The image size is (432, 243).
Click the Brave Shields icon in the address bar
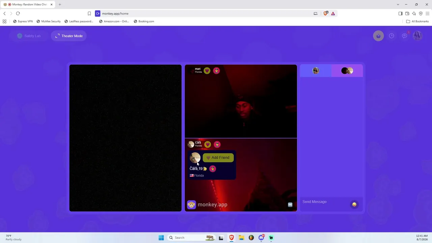coord(325,13)
